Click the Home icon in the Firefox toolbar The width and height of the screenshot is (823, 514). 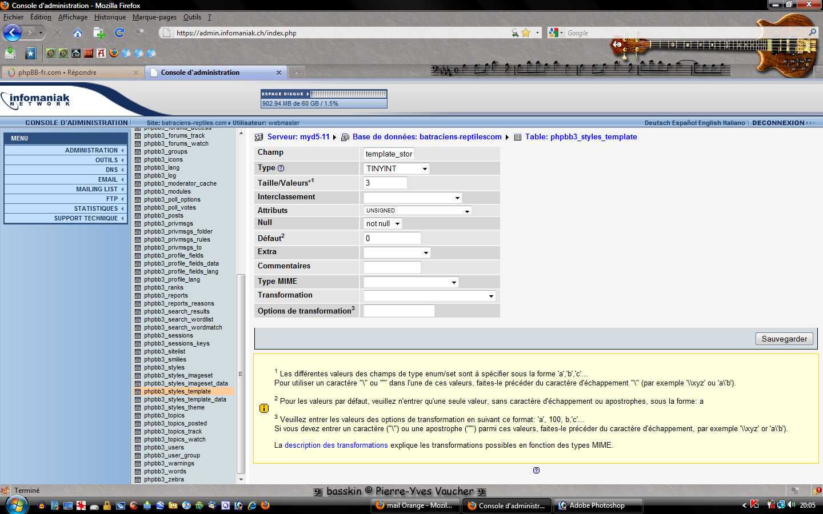(78, 33)
